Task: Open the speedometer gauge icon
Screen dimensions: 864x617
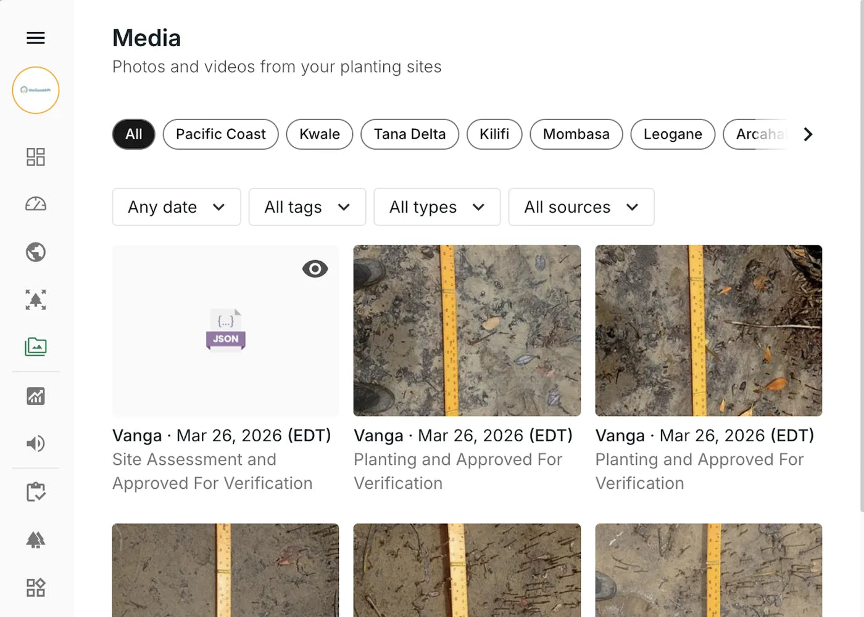Action: [x=36, y=204]
